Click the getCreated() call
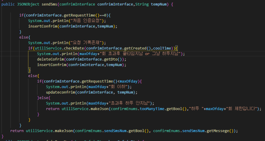This screenshot has width=265, height=141. tap(137, 48)
